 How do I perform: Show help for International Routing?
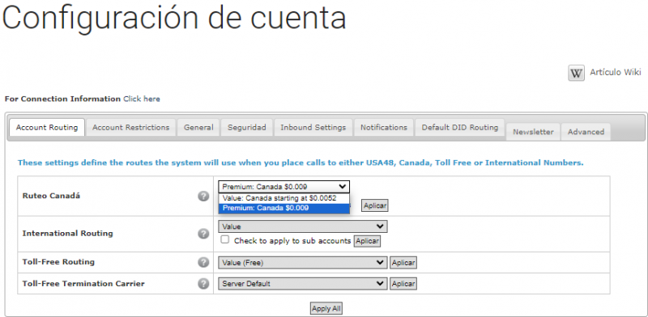pos(203,234)
